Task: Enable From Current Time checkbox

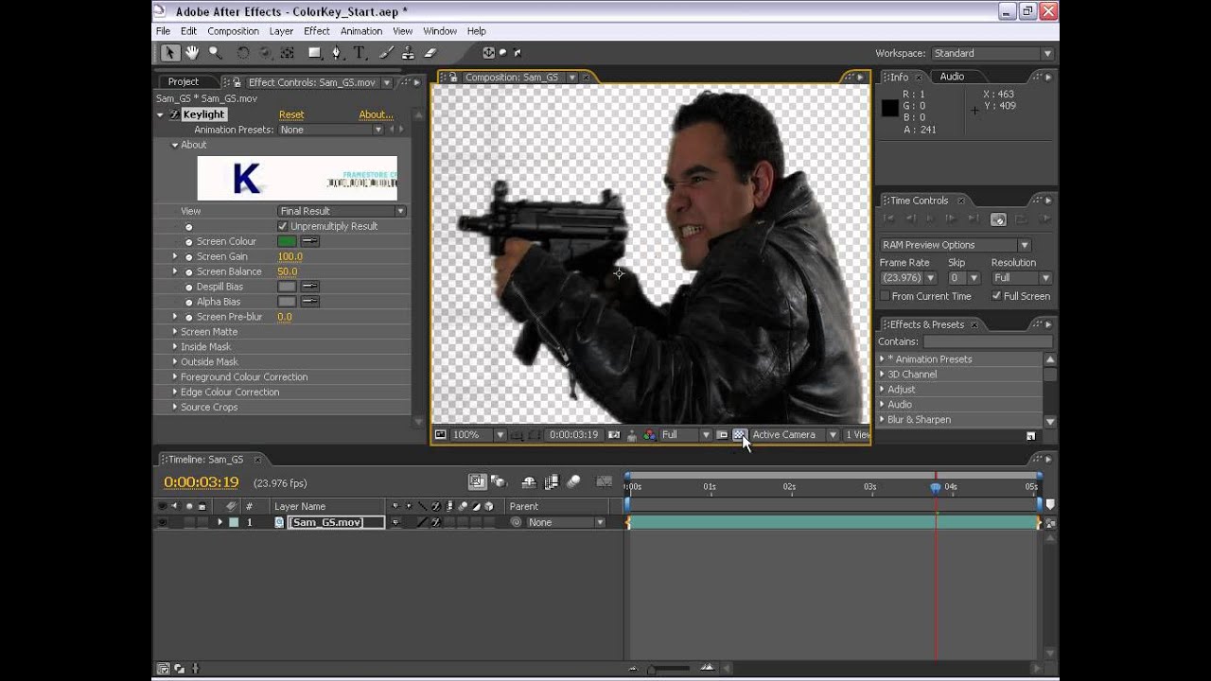Action: tap(885, 296)
